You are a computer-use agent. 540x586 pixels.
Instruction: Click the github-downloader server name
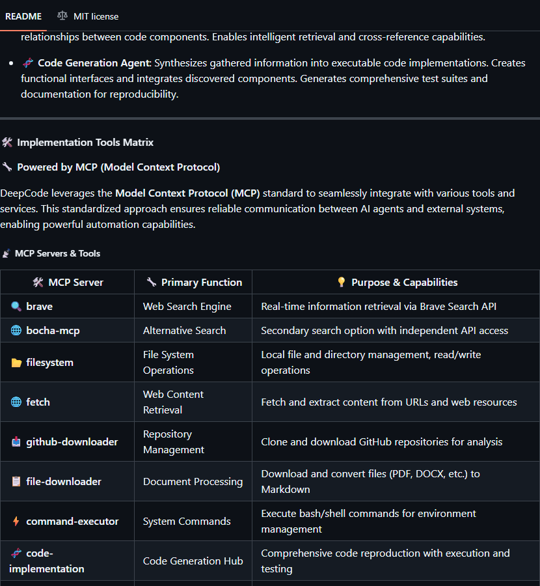click(x=72, y=441)
